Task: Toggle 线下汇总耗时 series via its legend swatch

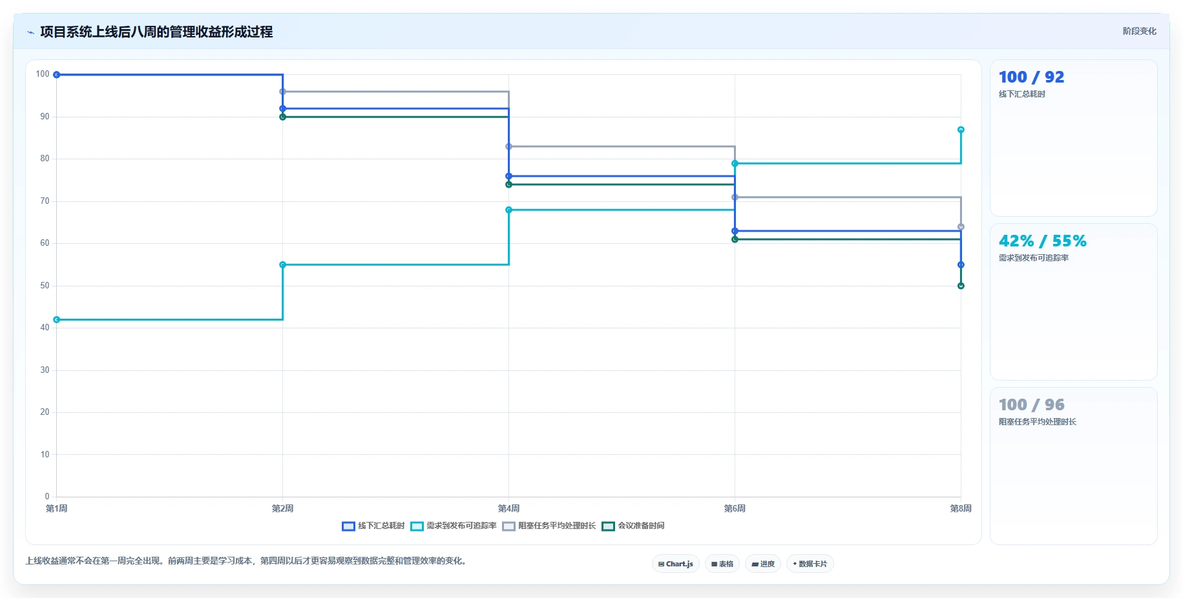Action: (x=348, y=526)
